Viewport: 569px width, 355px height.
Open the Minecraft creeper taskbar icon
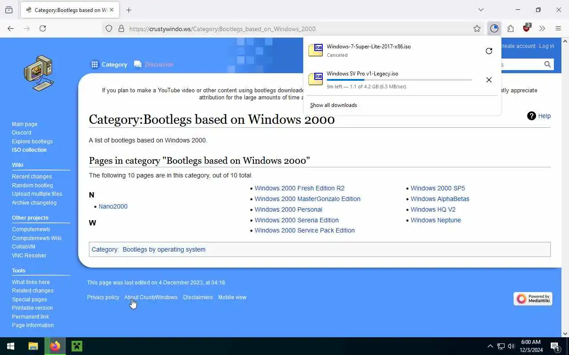coord(77,346)
